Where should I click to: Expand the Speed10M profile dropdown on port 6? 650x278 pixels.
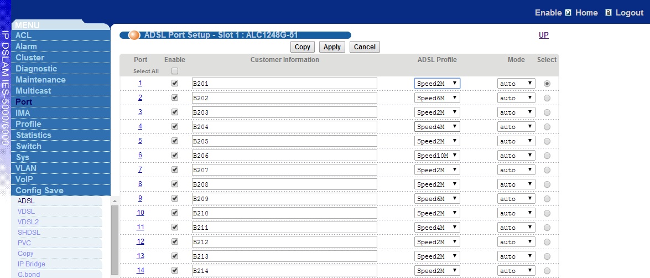click(x=437, y=156)
